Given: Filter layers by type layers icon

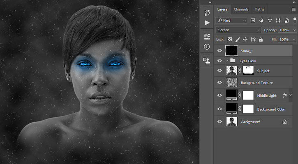Looking at the screenshot, I should click(270, 20).
